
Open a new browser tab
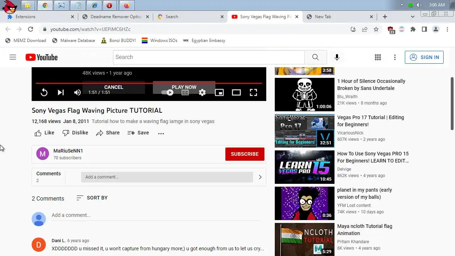click(x=385, y=17)
